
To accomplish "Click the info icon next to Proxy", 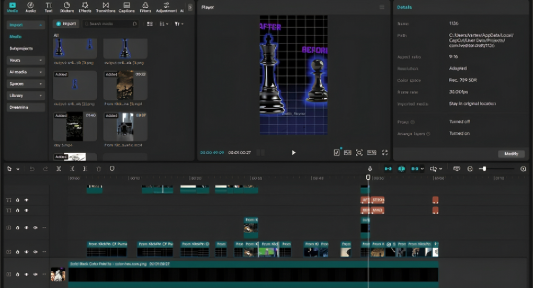I will point(413,122).
